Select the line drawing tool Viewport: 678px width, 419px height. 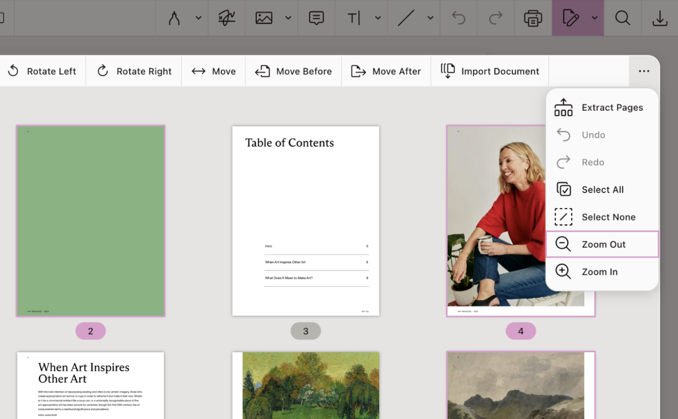(x=406, y=18)
